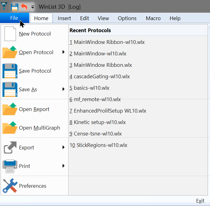Click the Save Protocol floppy disk icon
This screenshot has height=206, width=210.
coord(10,71)
